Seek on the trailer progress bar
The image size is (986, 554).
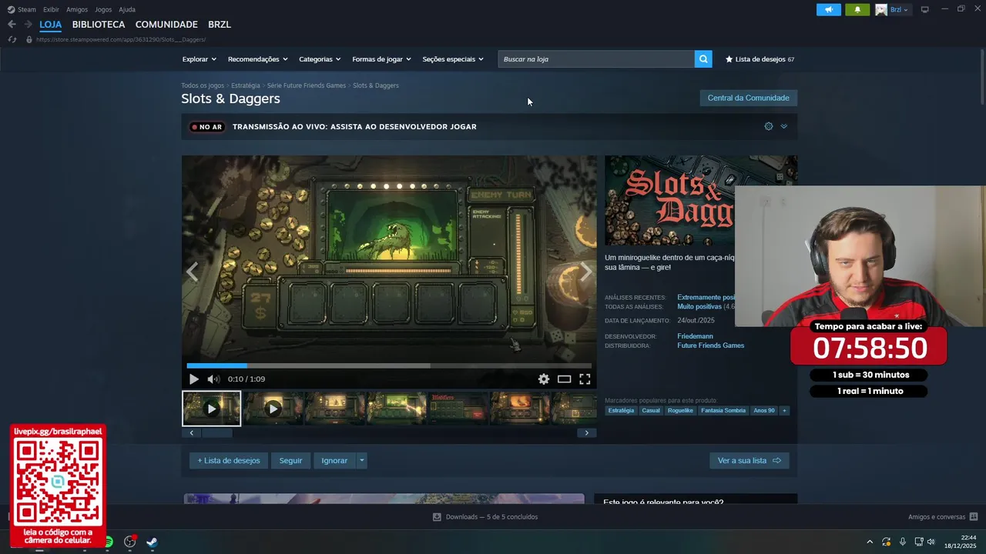coord(389,365)
